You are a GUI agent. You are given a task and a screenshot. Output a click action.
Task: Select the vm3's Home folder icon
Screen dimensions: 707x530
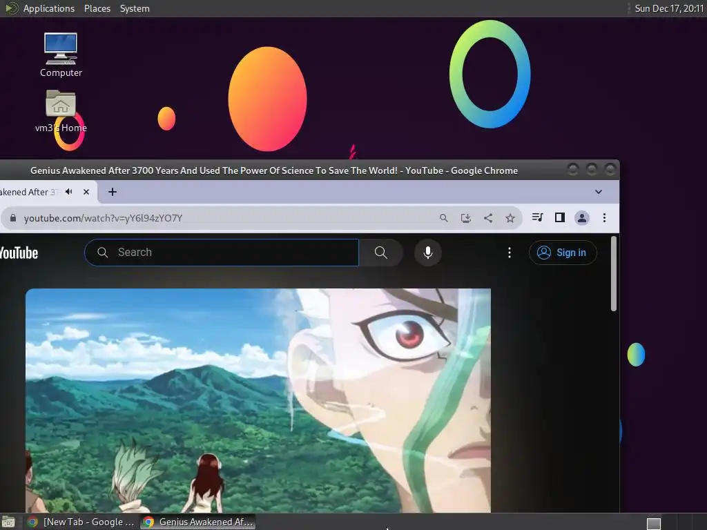(x=61, y=111)
